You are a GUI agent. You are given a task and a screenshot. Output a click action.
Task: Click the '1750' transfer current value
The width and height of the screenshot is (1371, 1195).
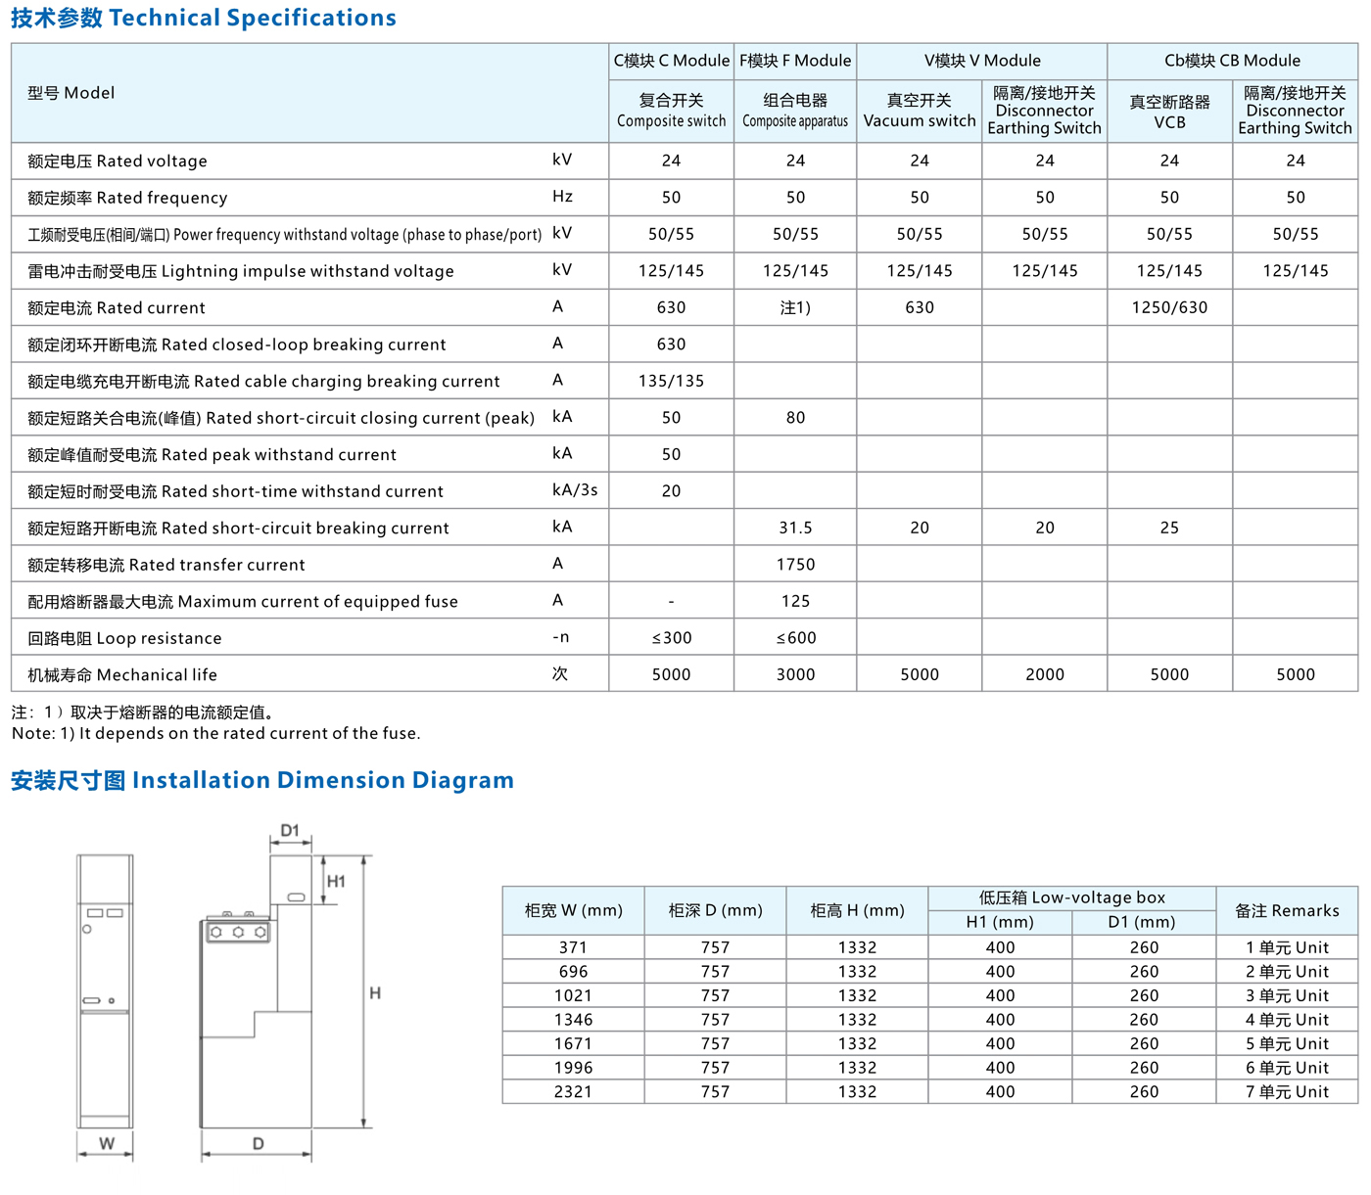(x=795, y=565)
